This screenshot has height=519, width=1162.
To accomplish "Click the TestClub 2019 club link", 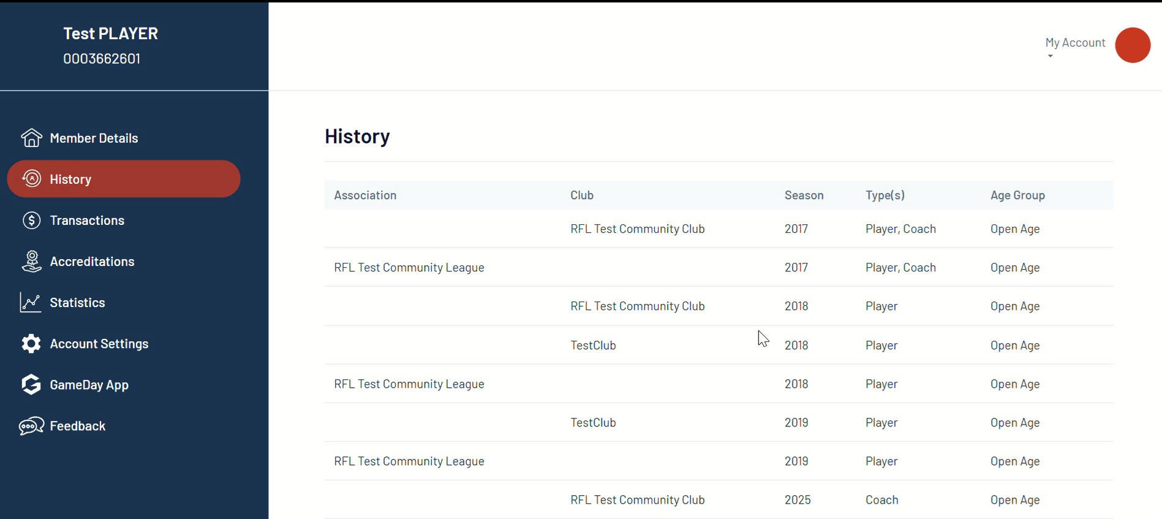I will click(593, 422).
